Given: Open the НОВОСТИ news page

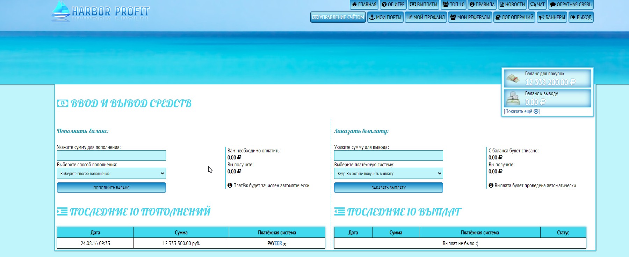Looking at the screenshot, I should 512,5.
